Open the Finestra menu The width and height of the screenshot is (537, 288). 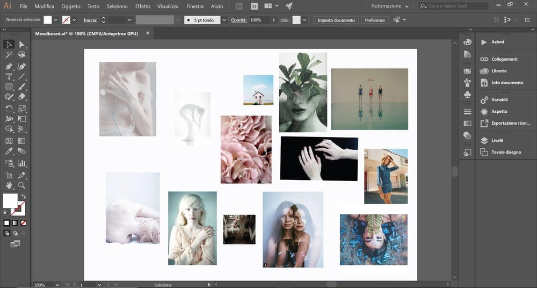(195, 6)
